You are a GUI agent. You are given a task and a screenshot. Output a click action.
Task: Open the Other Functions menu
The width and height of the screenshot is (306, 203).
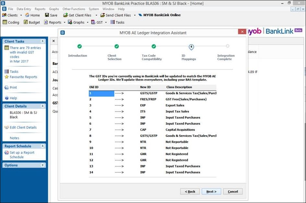(74, 9)
